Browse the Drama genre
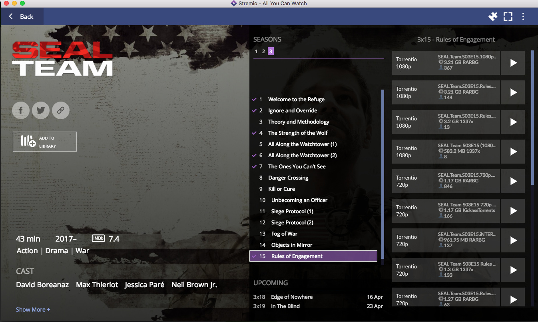The image size is (538, 322). [57, 251]
